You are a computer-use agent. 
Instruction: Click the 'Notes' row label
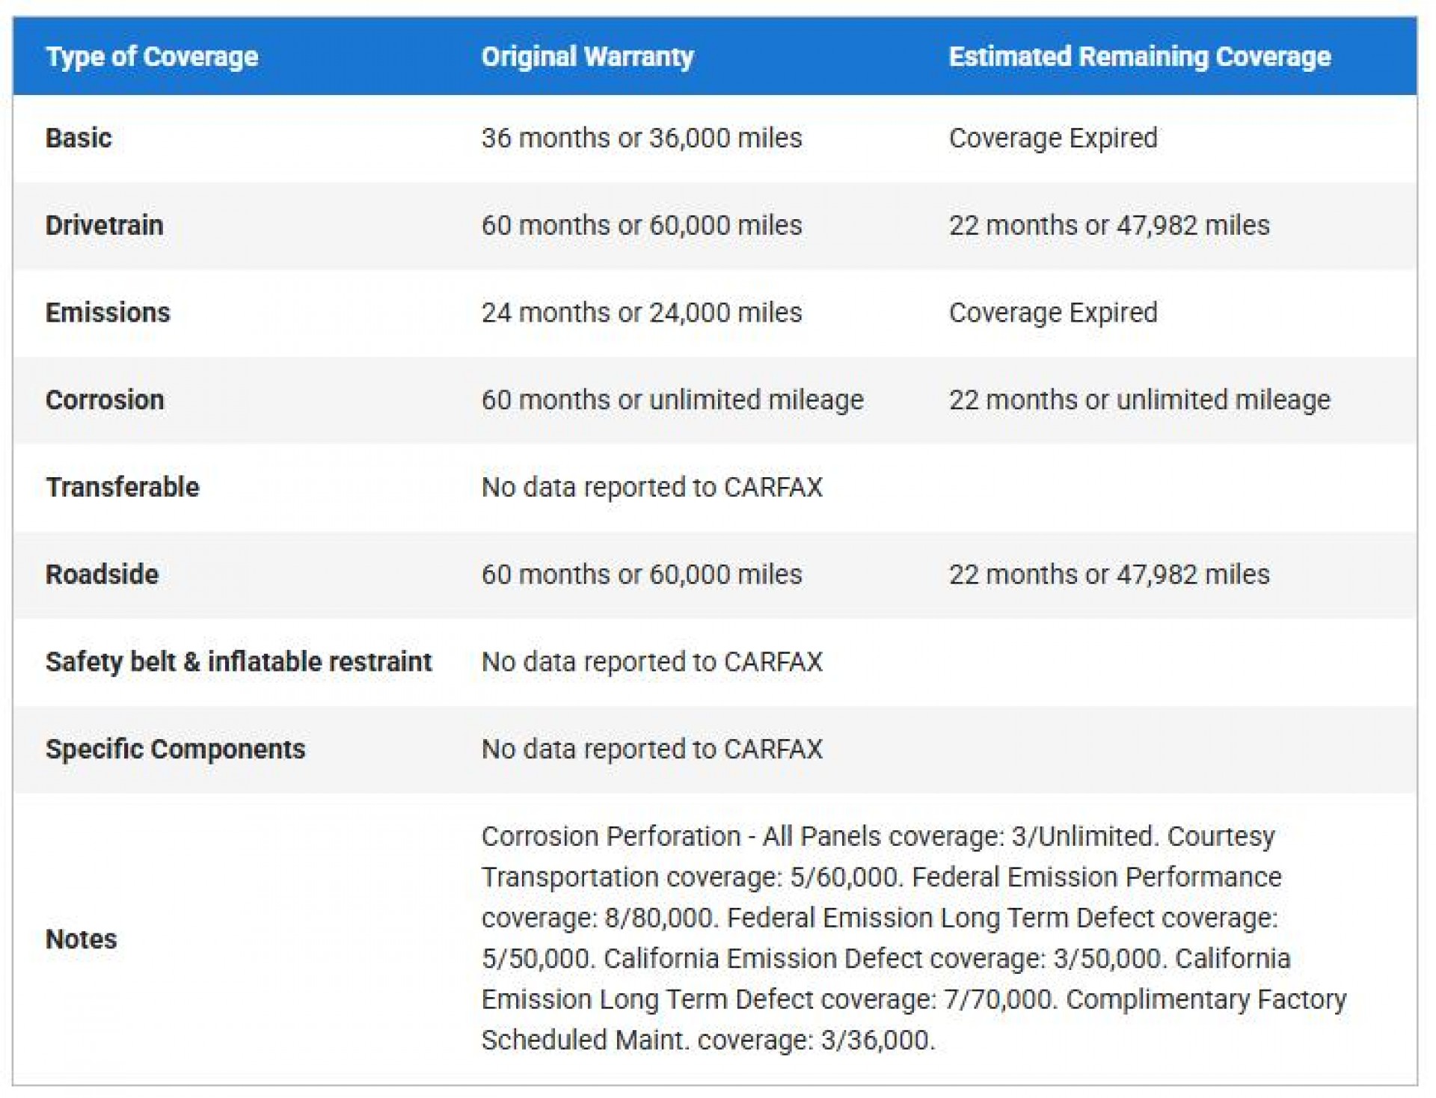tap(81, 939)
